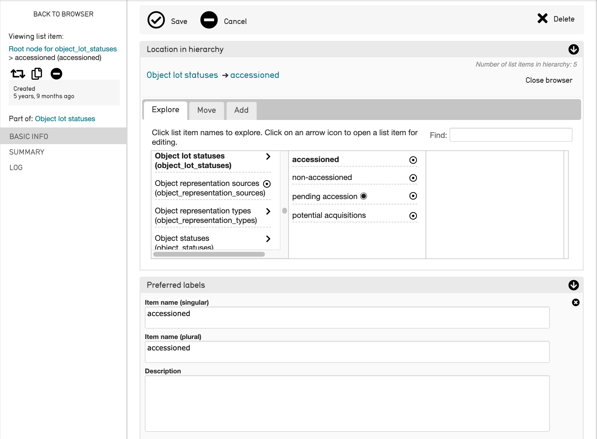Click the Save checkmark icon

click(156, 20)
